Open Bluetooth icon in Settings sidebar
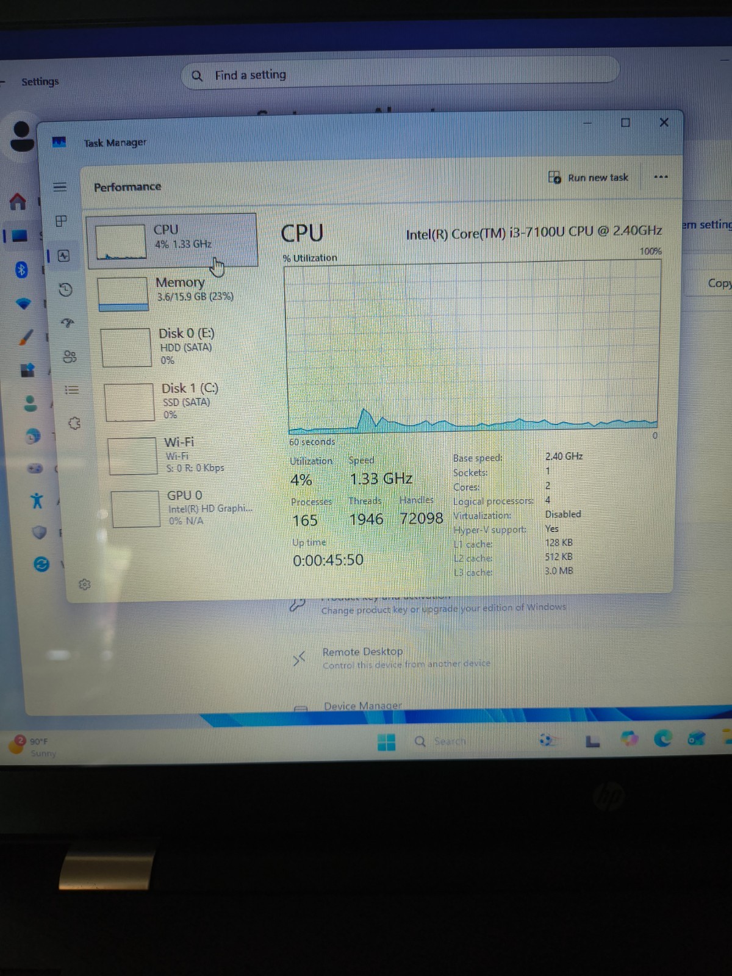Image resolution: width=732 pixels, height=976 pixels. tap(21, 269)
